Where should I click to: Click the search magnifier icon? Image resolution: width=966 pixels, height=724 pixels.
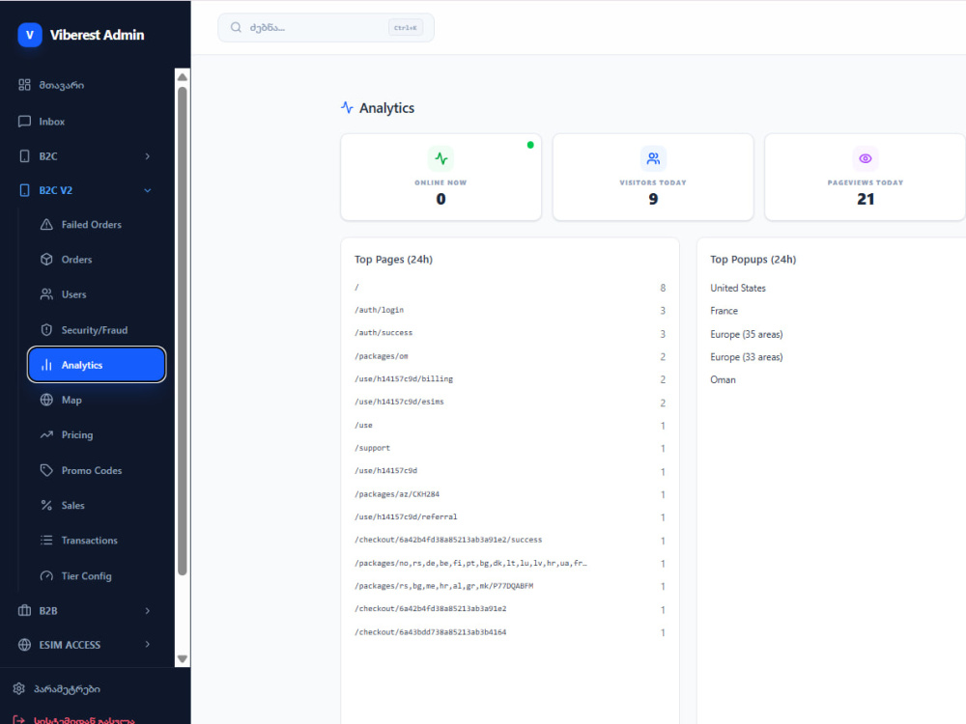(x=236, y=28)
